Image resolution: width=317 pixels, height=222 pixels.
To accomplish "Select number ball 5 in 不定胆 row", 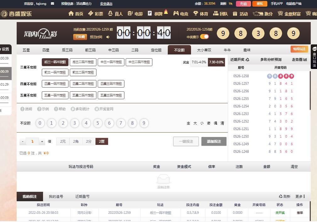I will (x=98, y=123).
